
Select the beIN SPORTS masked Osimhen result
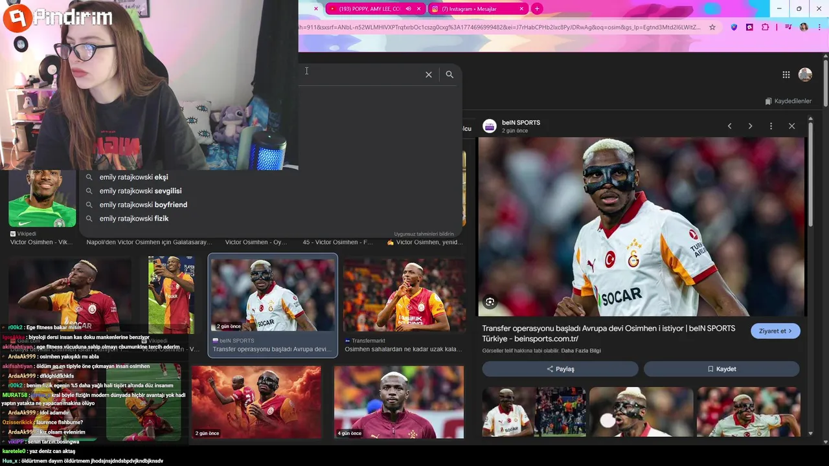273,305
